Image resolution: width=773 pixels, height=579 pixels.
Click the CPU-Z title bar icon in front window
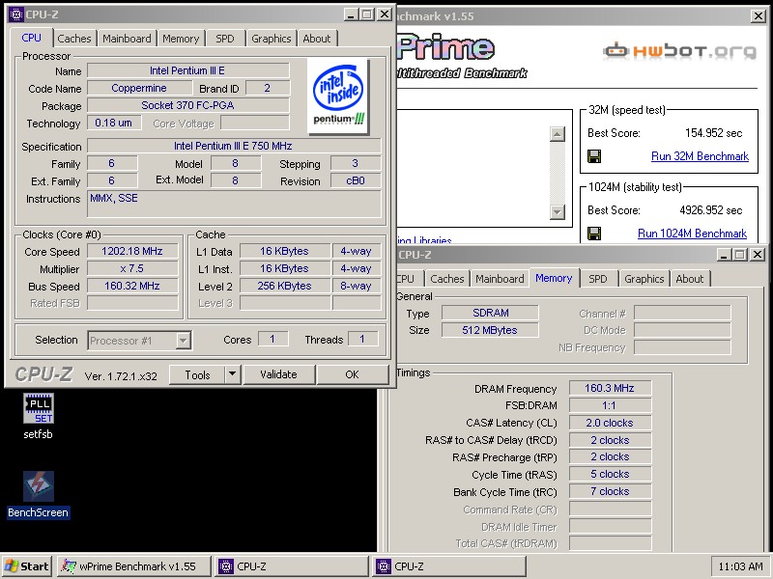point(15,14)
